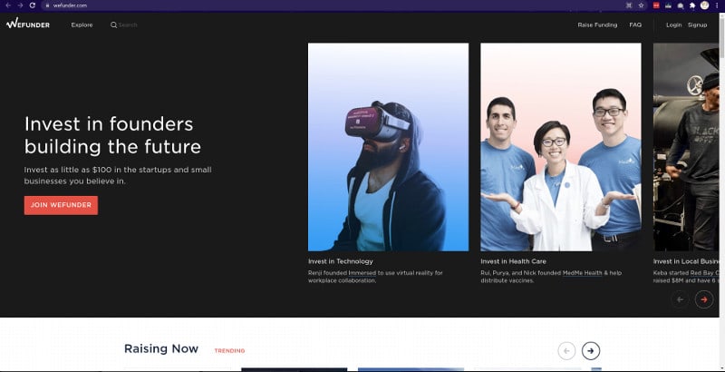This screenshot has height=372, width=725.
Task: Click the hero carousel previous arrow
Action: tap(680, 299)
